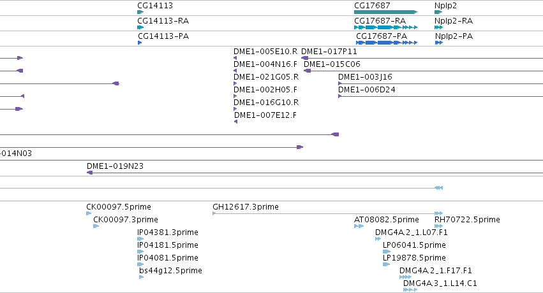Select the DME1-003J16 clone line
543x293 pixels.
[x=440, y=83]
